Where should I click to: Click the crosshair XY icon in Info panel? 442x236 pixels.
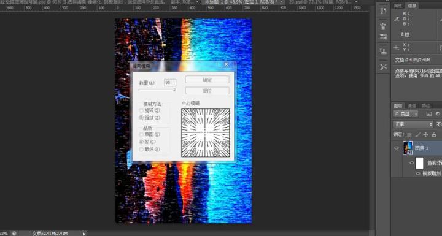pyautogui.click(x=397, y=48)
